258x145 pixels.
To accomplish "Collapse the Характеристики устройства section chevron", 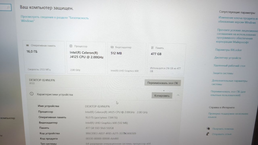I will click(178, 95).
